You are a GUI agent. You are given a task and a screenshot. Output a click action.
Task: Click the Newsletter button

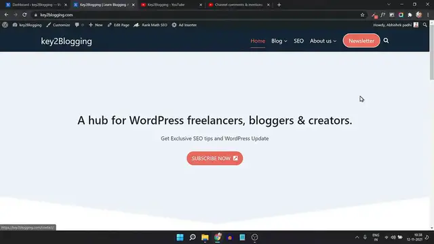point(361,41)
